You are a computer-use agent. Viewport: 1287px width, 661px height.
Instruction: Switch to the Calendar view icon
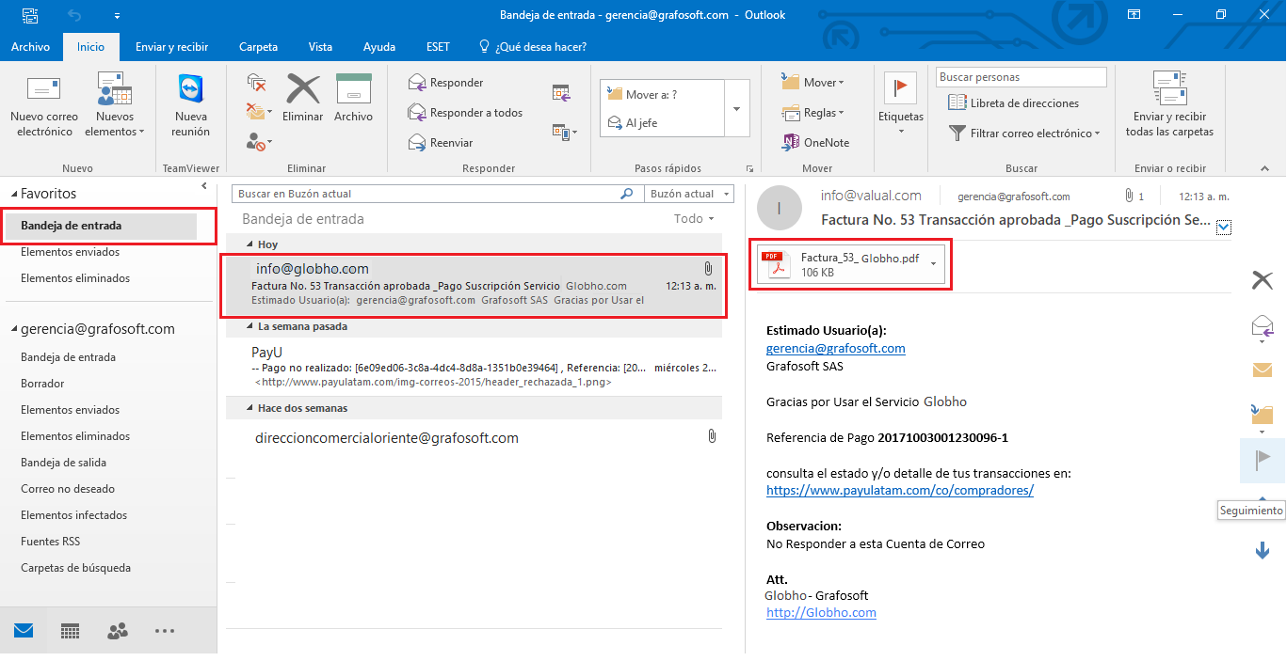click(x=71, y=631)
